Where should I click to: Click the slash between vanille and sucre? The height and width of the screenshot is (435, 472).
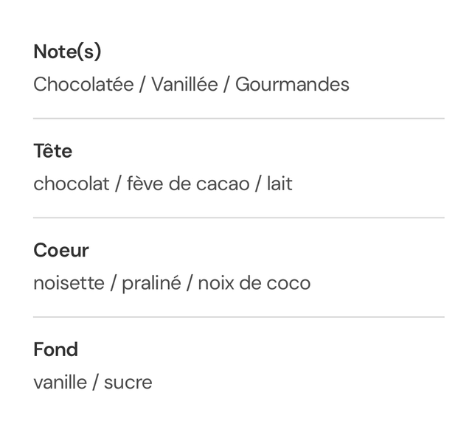(x=95, y=383)
